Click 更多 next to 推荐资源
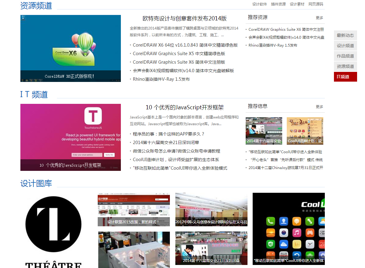The height and width of the screenshot is (268, 365). point(319,18)
